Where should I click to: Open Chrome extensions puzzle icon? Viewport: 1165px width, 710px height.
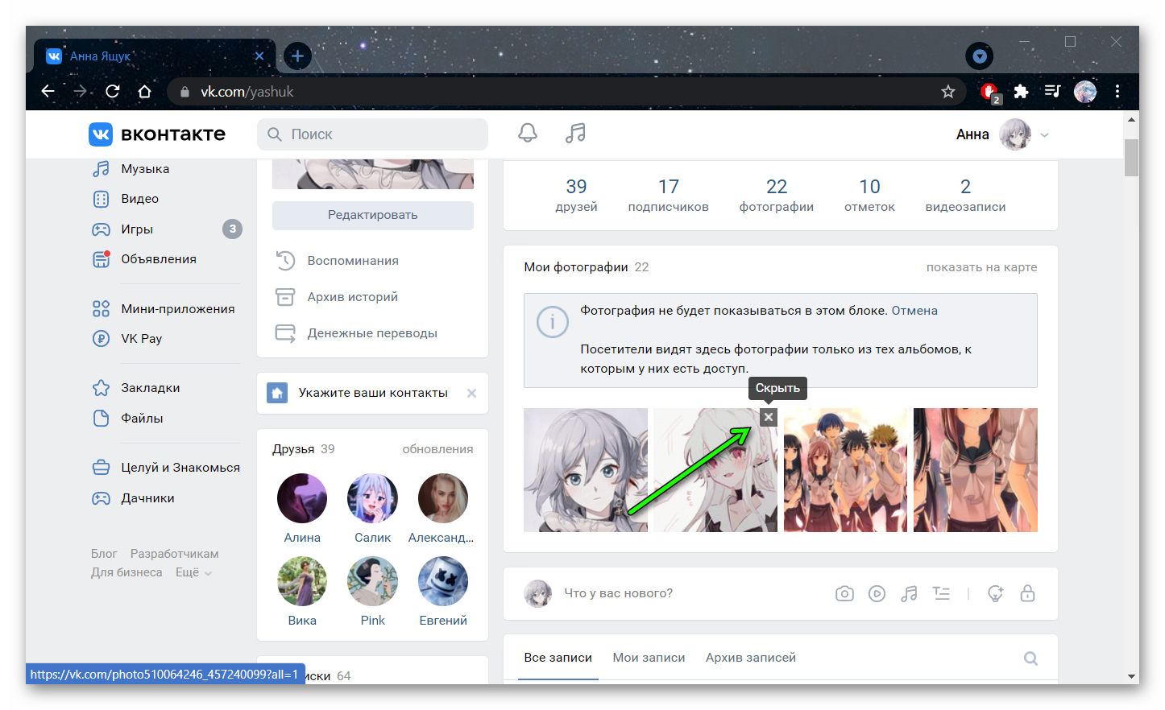tap(1021, 91)
